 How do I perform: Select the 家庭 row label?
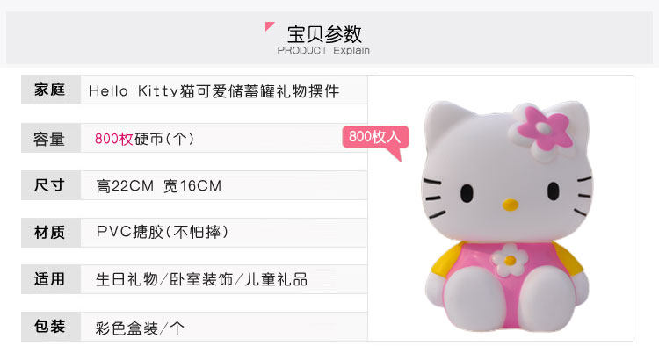(49, 90)
